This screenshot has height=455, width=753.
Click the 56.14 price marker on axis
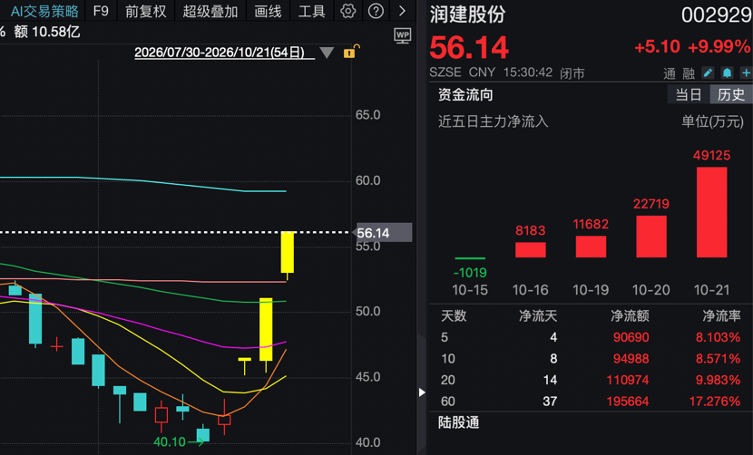384,233
